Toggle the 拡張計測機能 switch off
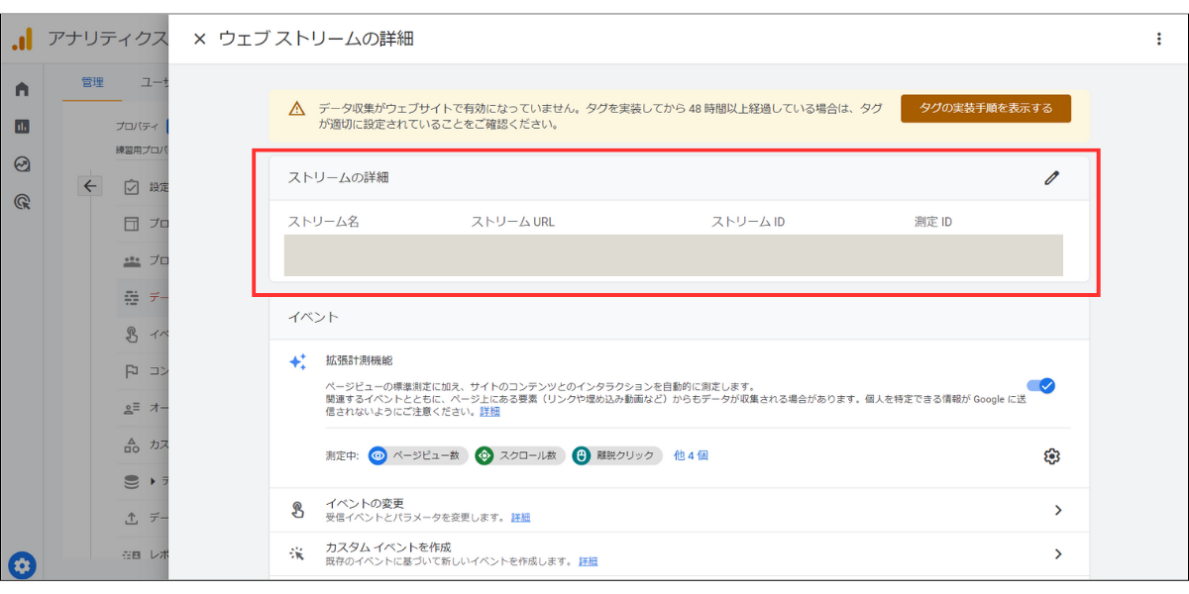This screenshot has height=594, width=1189. (1040, 386)
